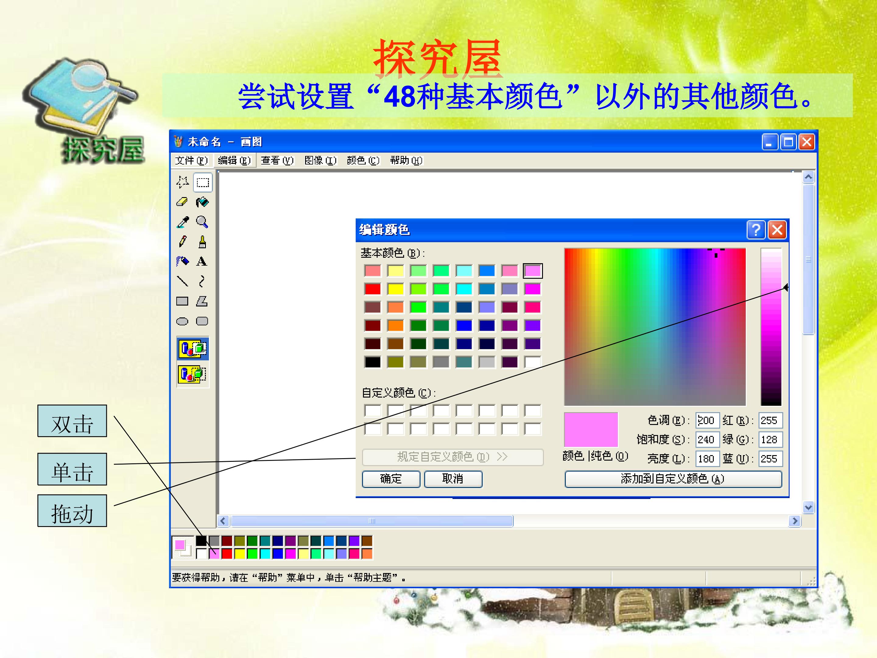Choose the Free-Form Select tool
Screen dimensions: 877x658
pos(182,182)
